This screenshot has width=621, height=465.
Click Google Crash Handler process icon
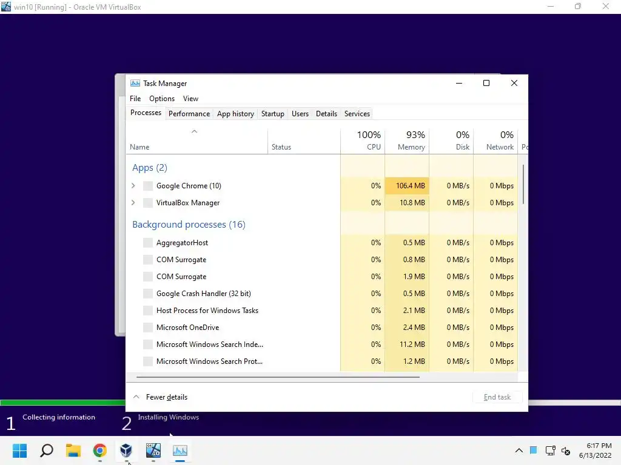(148, 294)
